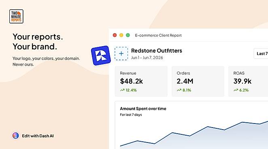Image resolution: width=268 pixels, height=149 pixels.
Task: Click the Jun 1 - Jun 7, 2026 date text
Action: click(x=147, y=57)
